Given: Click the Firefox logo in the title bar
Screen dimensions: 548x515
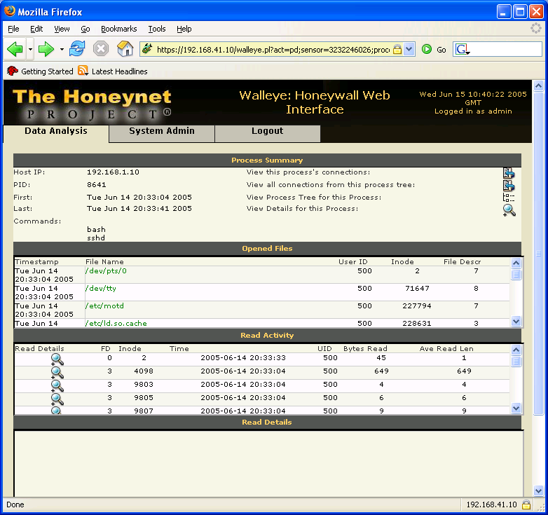Looking at the screenshot, I should [x=9, y=11].
